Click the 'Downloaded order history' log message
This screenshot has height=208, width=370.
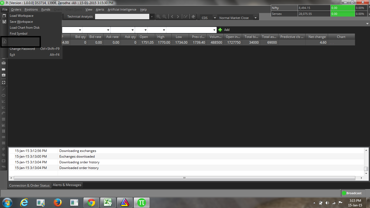coord(79,168)
